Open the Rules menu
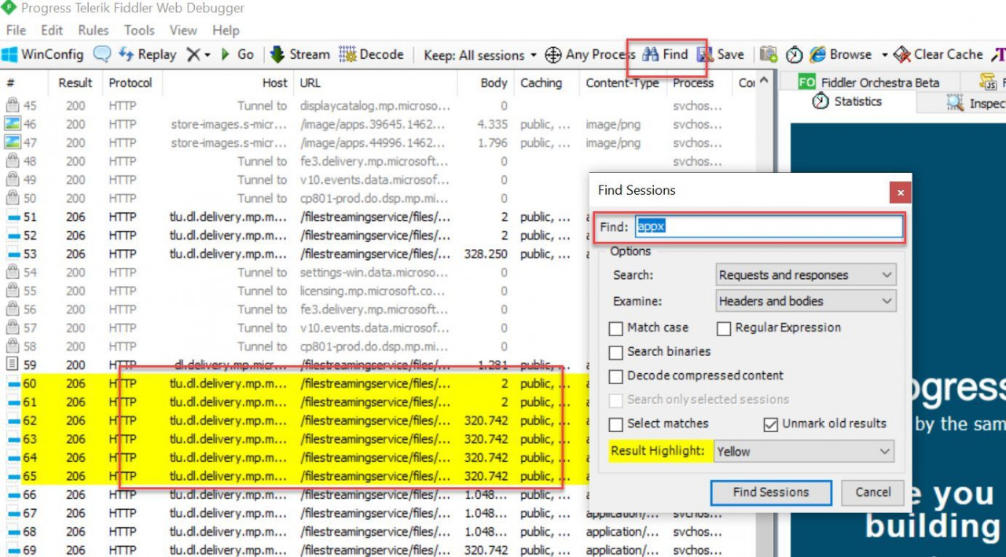 point(94,31)
